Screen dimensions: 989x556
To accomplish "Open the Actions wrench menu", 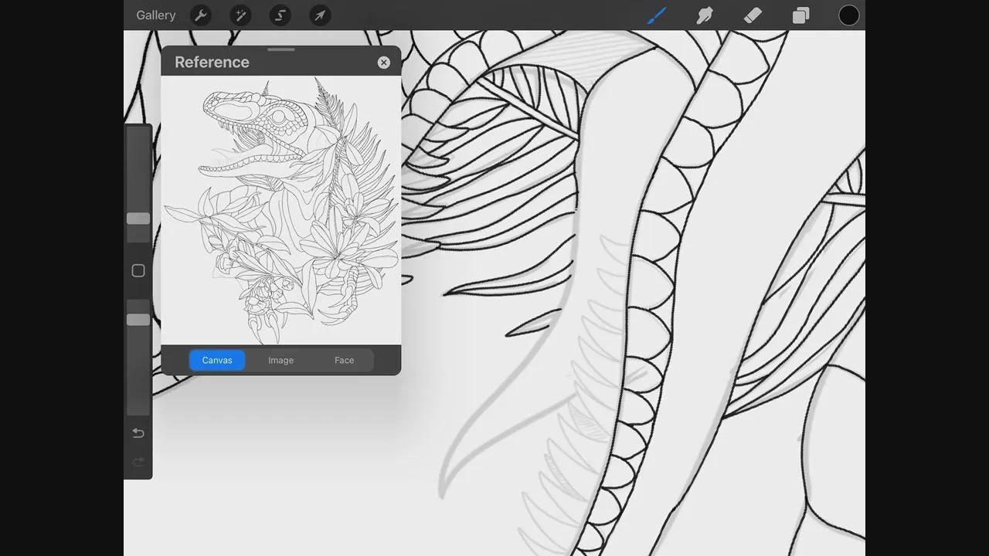I will [x=201, y=15].
